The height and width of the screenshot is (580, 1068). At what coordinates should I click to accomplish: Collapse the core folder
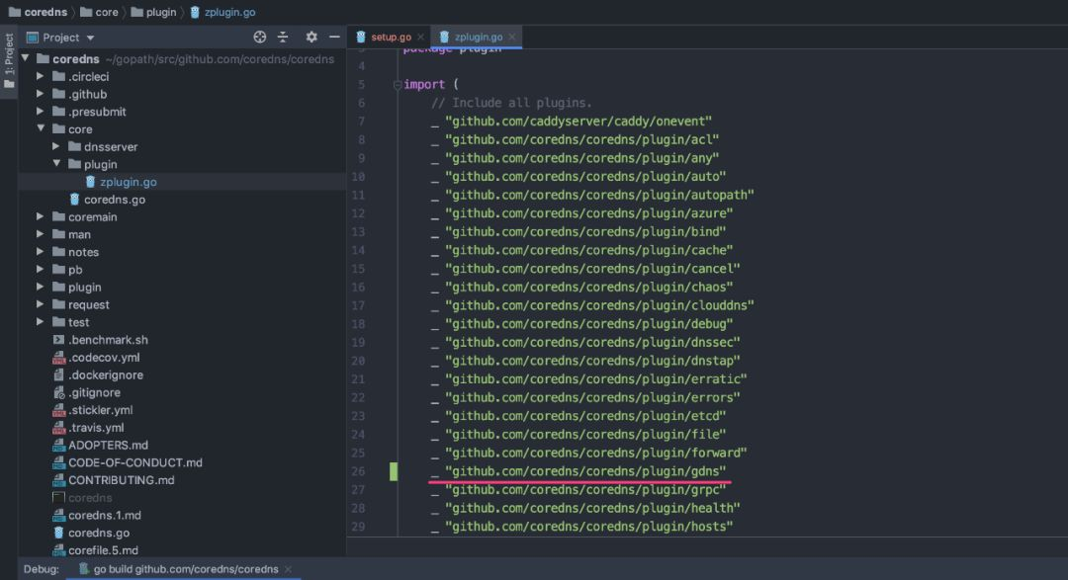click(42, 129)
